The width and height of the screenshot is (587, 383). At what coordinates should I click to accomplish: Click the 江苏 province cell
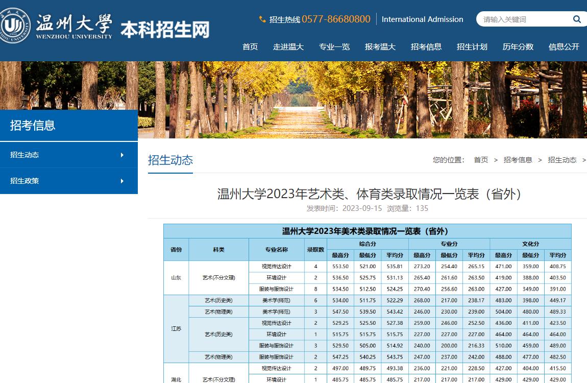point(176,329)
